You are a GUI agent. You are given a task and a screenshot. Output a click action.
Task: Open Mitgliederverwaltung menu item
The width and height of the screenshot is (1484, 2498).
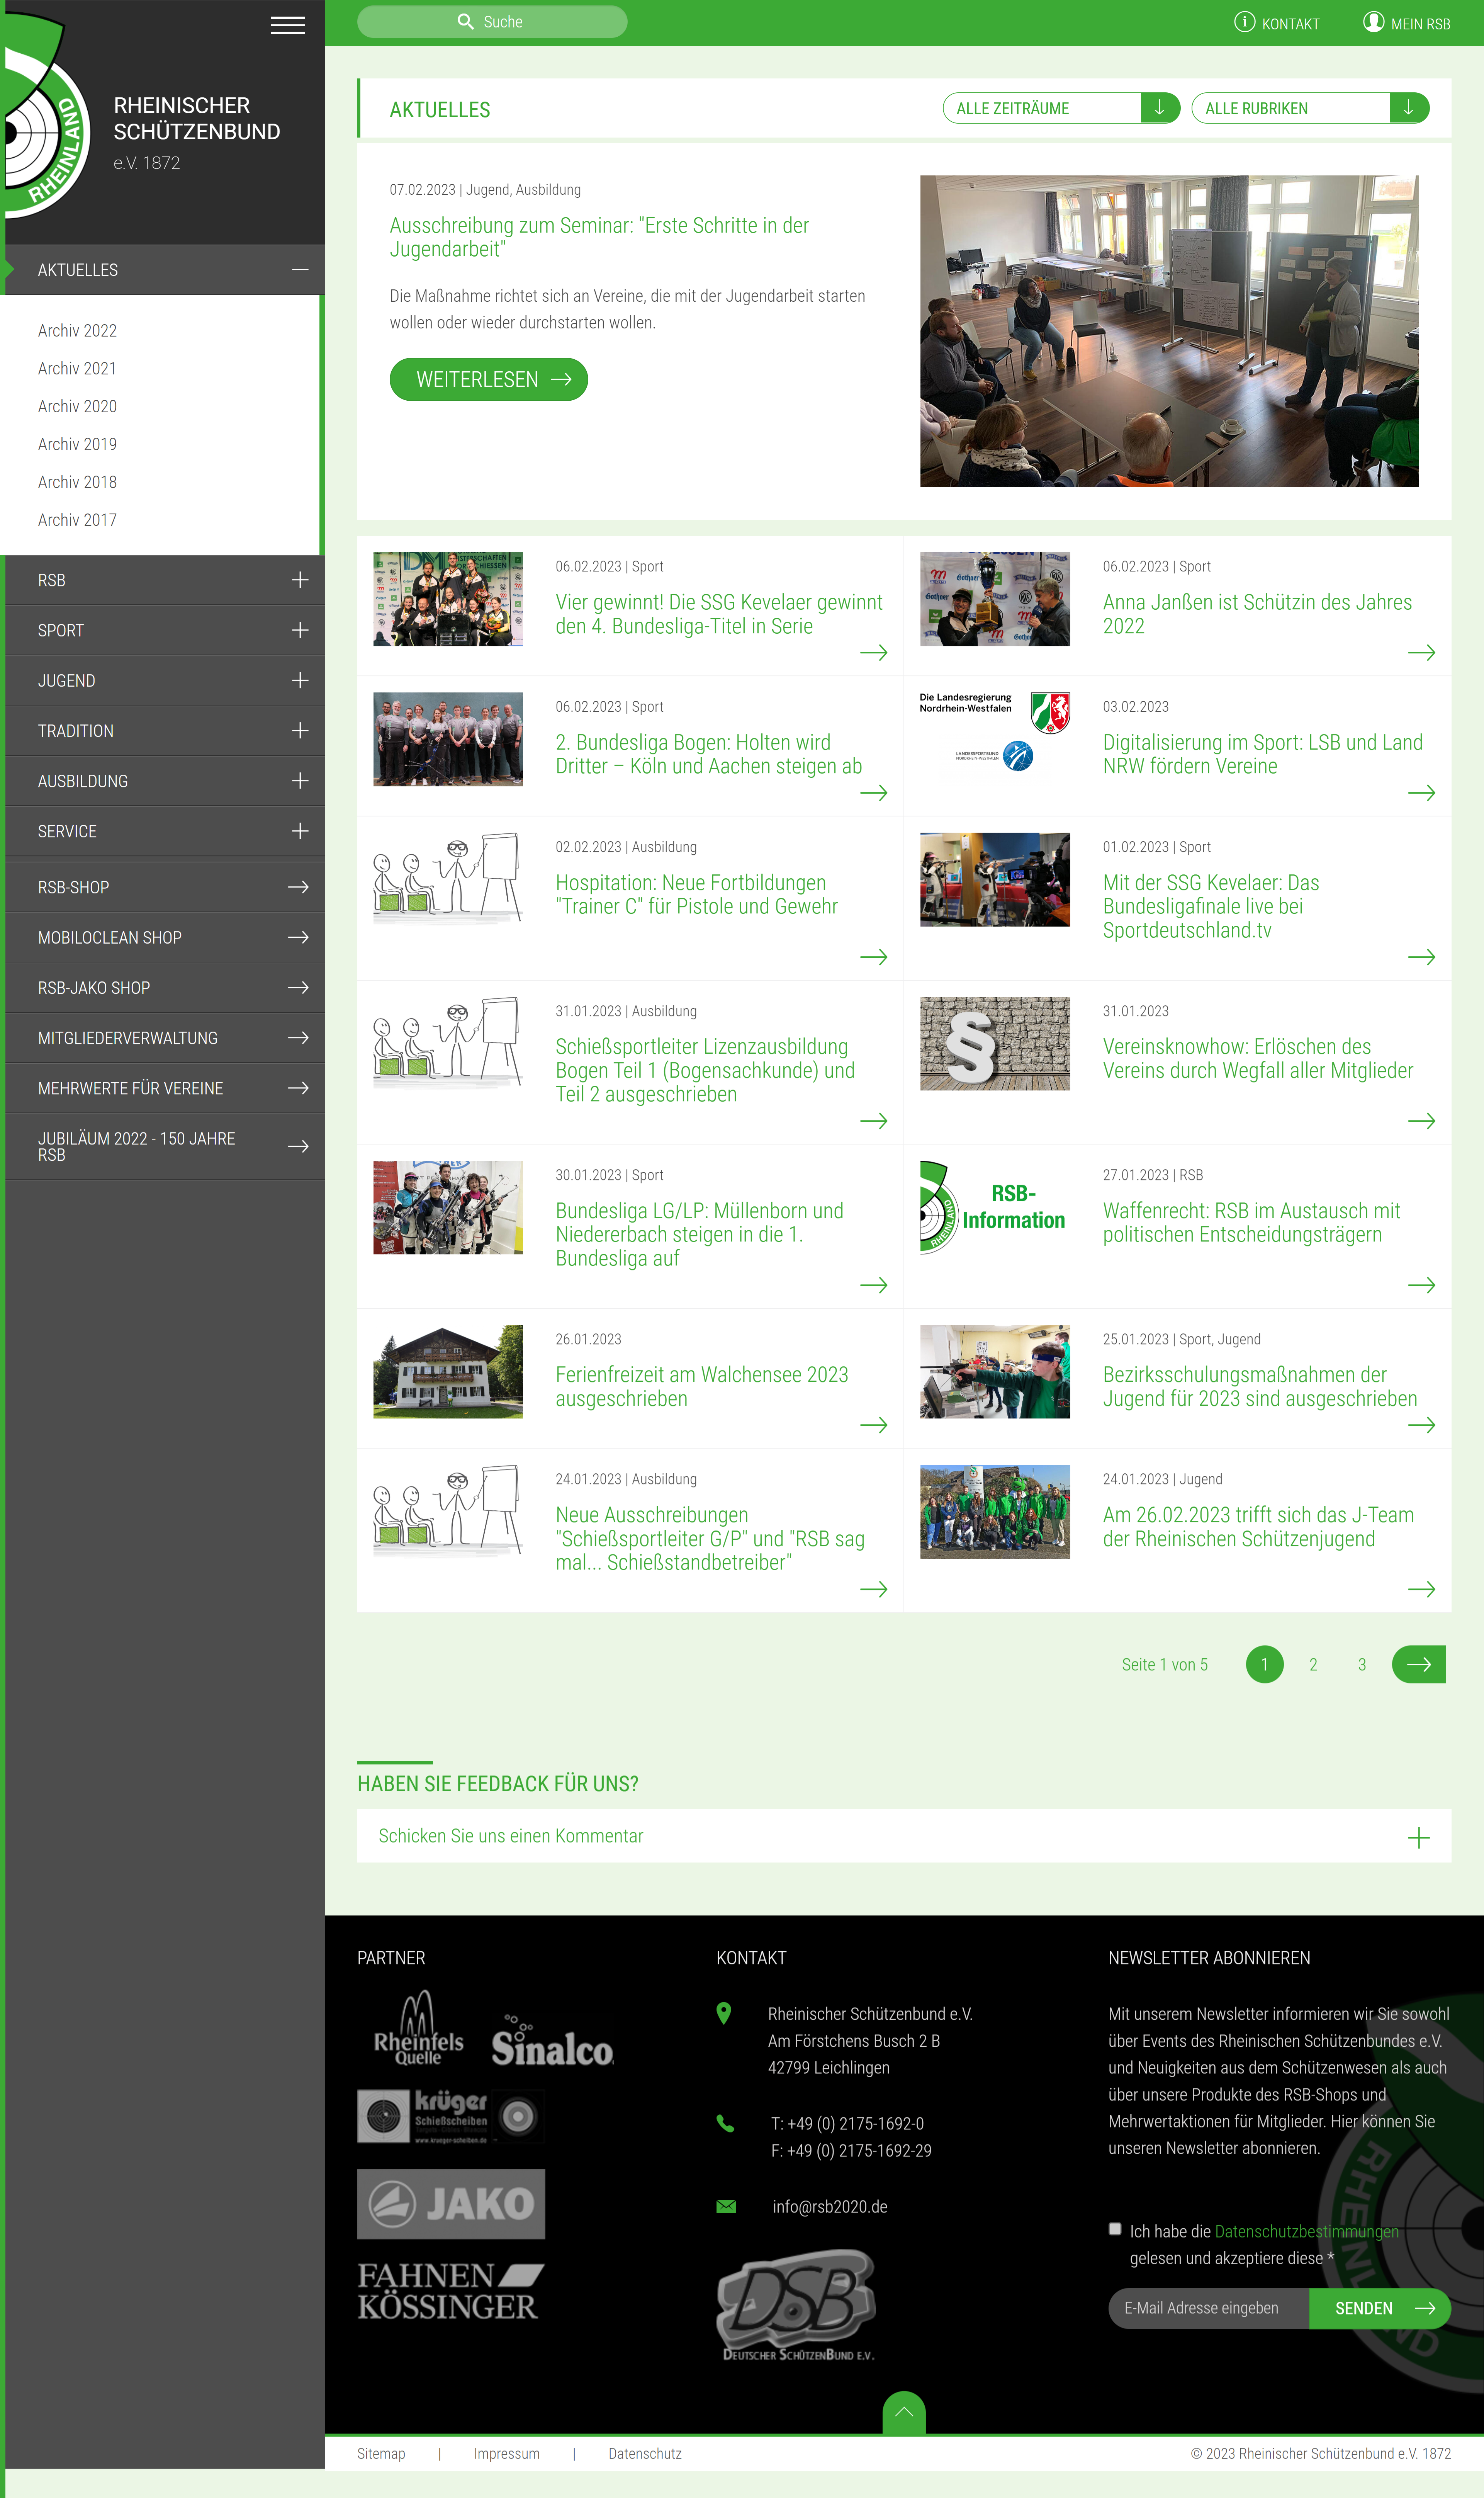pos(165,1037)
